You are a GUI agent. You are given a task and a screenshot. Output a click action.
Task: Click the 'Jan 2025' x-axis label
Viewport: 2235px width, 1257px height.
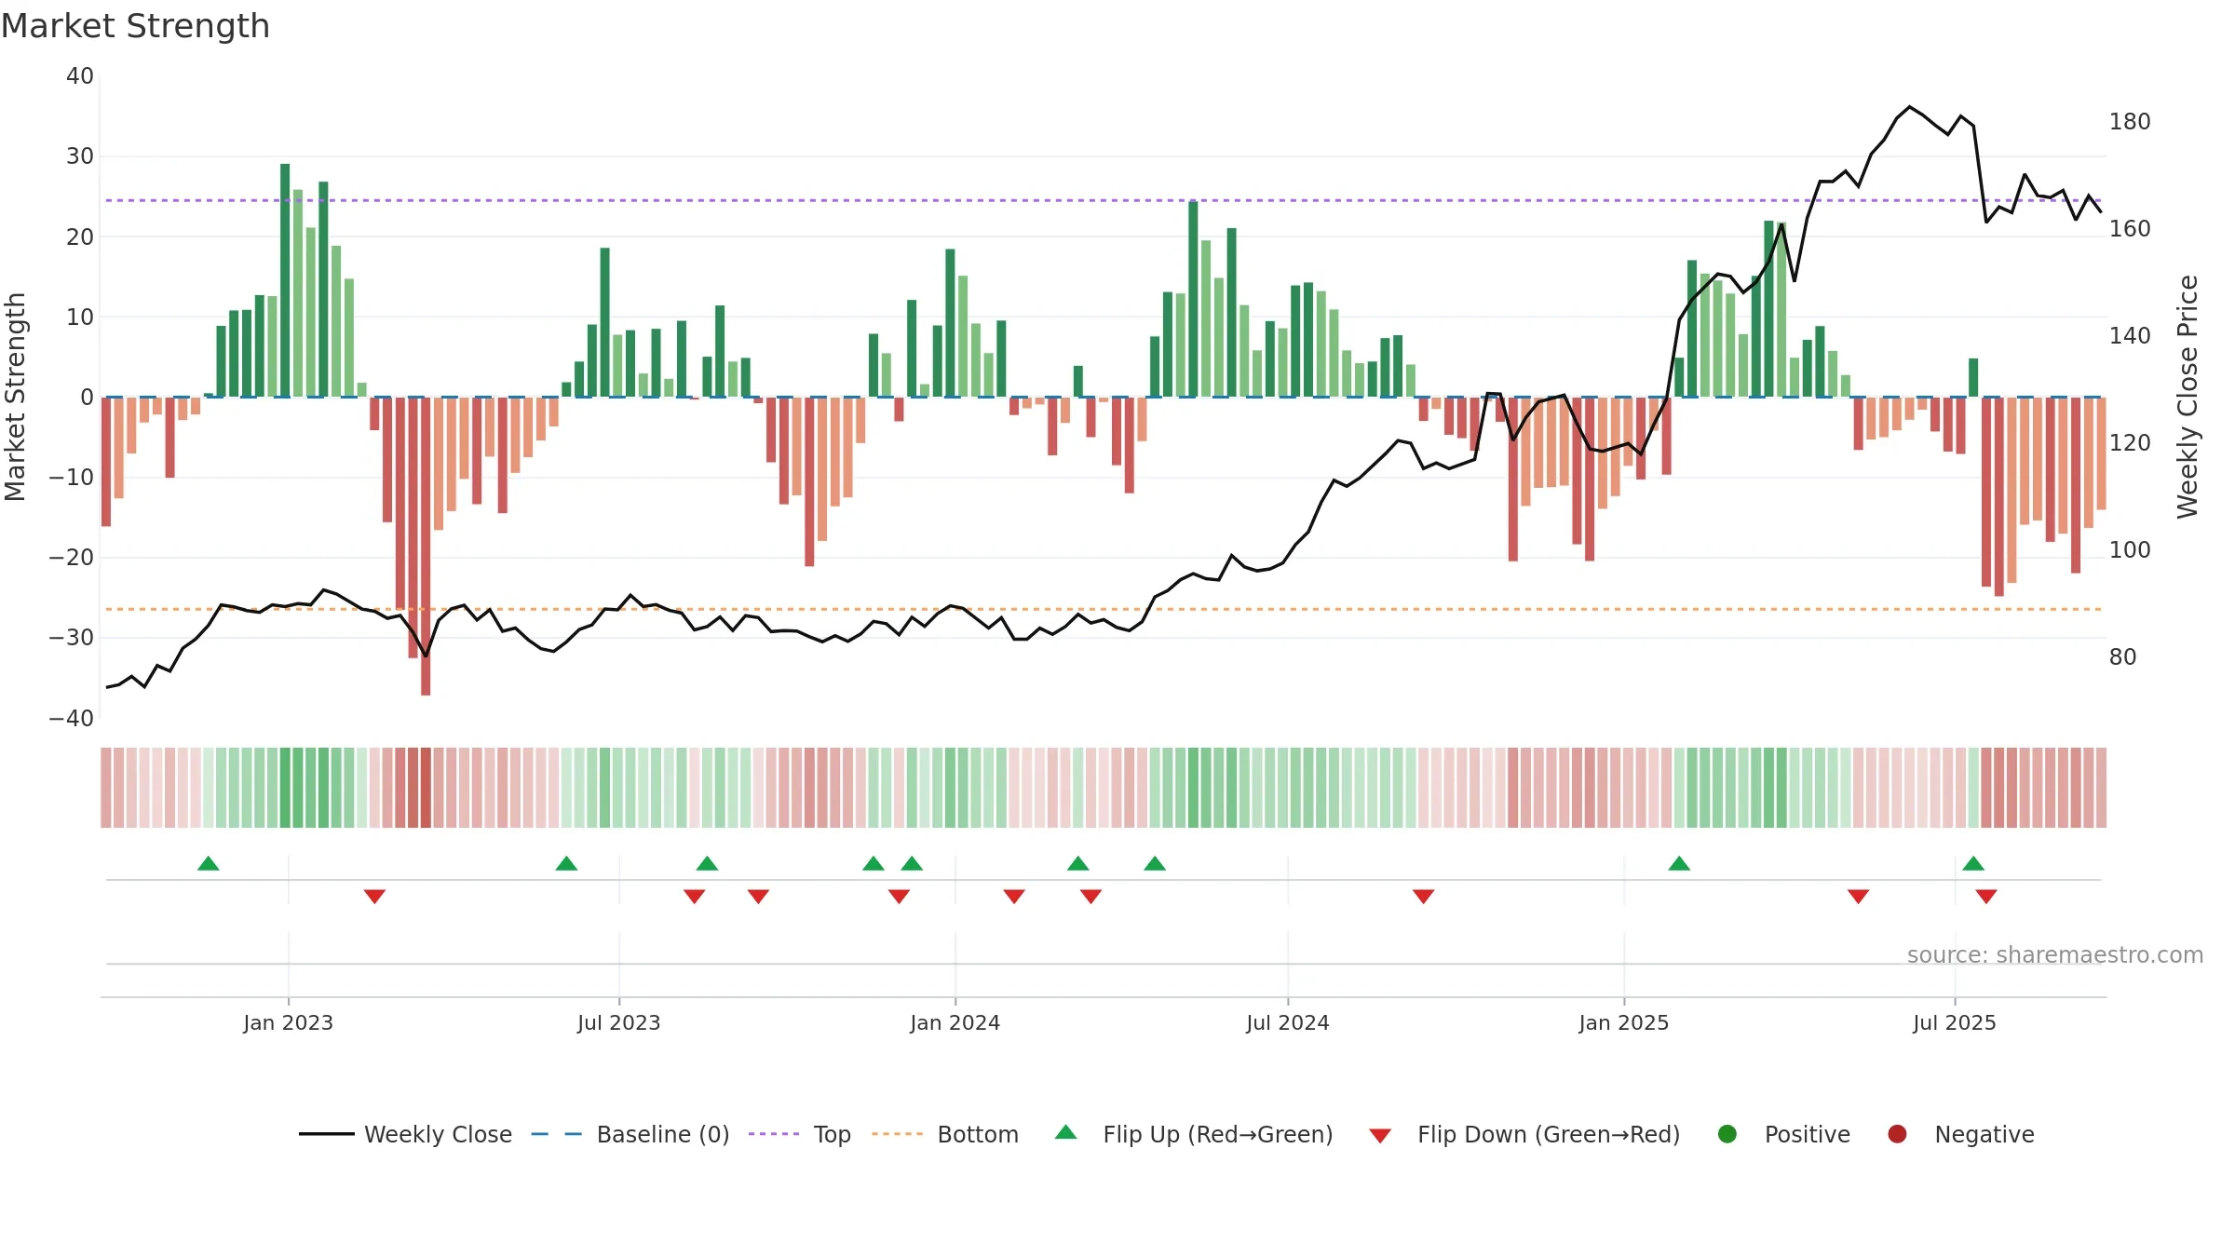coord(1624,1022)
